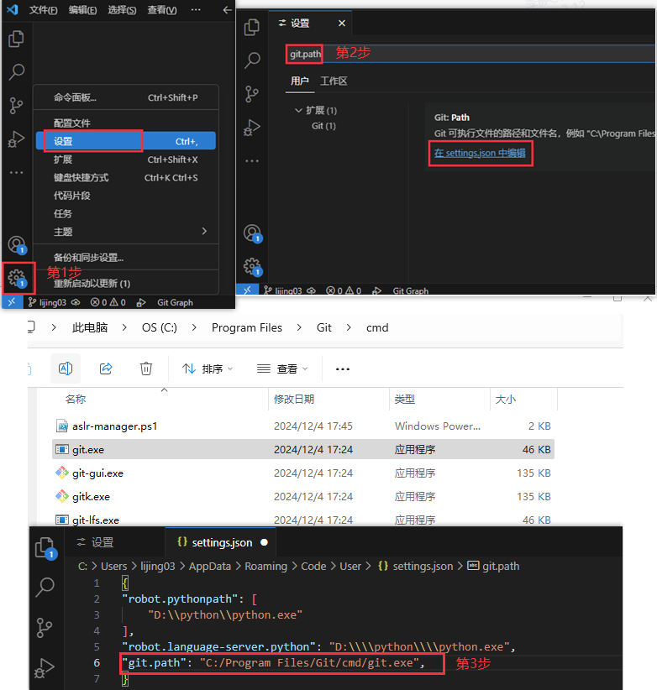Image resolution: width=657 pixels, height=690 pixels.
Task: Click Accounts icon in Settings window
Action: click(253, 233)
